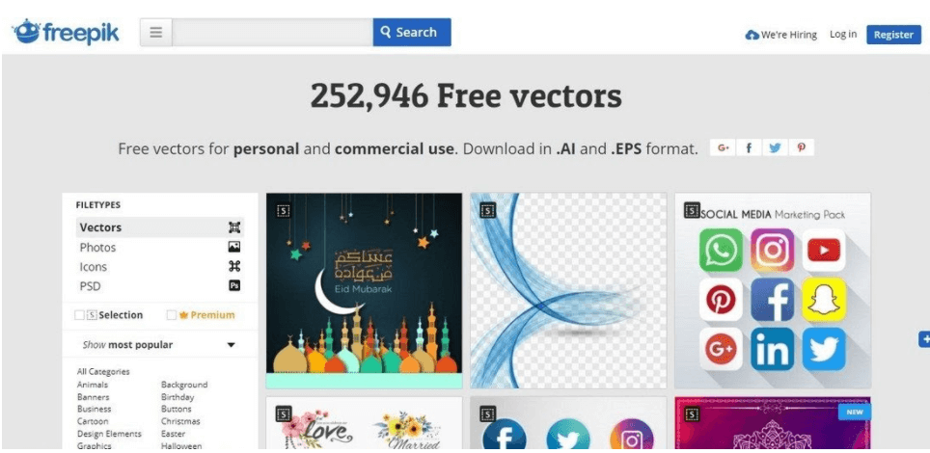Open the We're Hiring link

point(781,35)
